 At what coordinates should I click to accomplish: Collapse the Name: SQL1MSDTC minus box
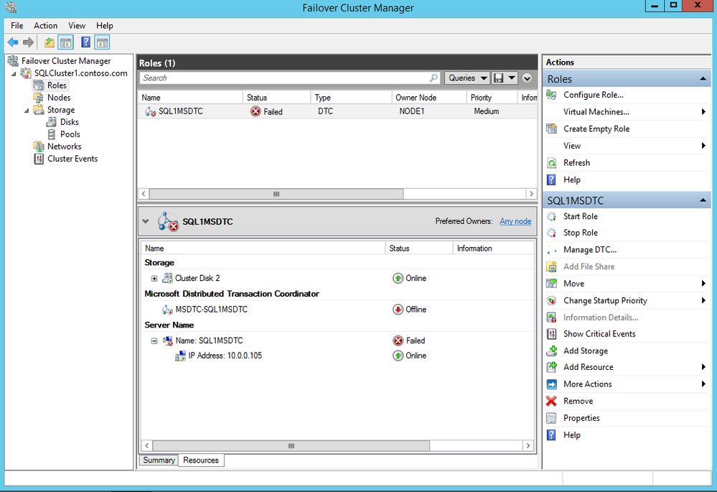tap(154, 341)
